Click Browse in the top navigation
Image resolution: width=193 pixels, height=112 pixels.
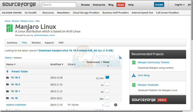[85, 5]
